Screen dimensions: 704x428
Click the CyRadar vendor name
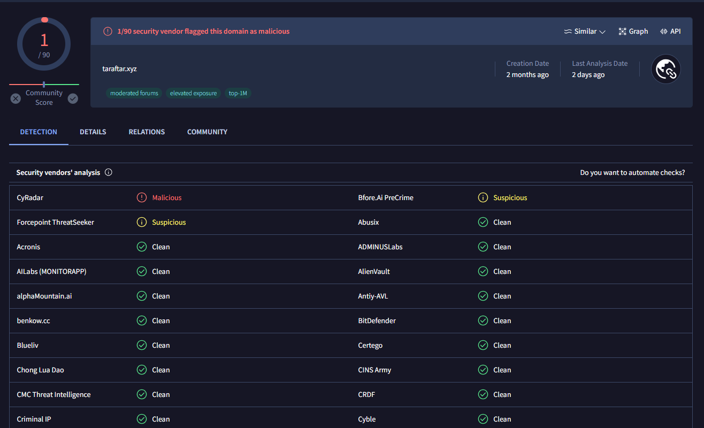tap(30, 197)
